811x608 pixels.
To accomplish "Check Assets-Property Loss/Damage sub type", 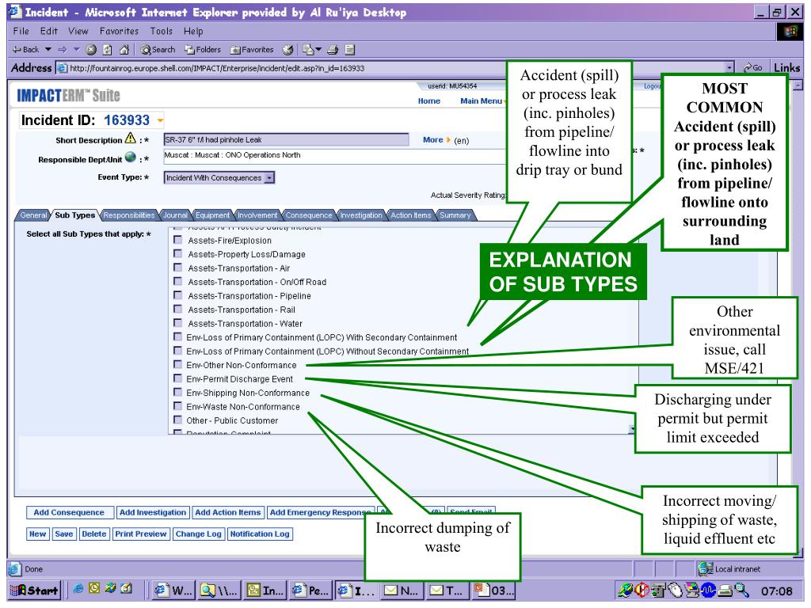I will (x=178, y=254).
